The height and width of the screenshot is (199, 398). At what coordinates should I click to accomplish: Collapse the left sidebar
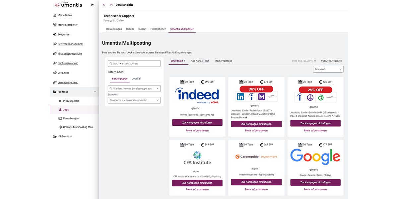[92, 5]
